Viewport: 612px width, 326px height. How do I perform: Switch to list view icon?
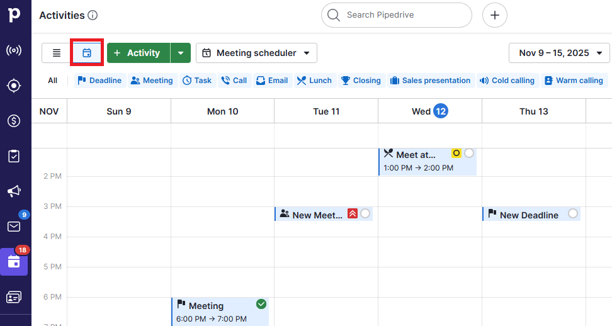57,53
